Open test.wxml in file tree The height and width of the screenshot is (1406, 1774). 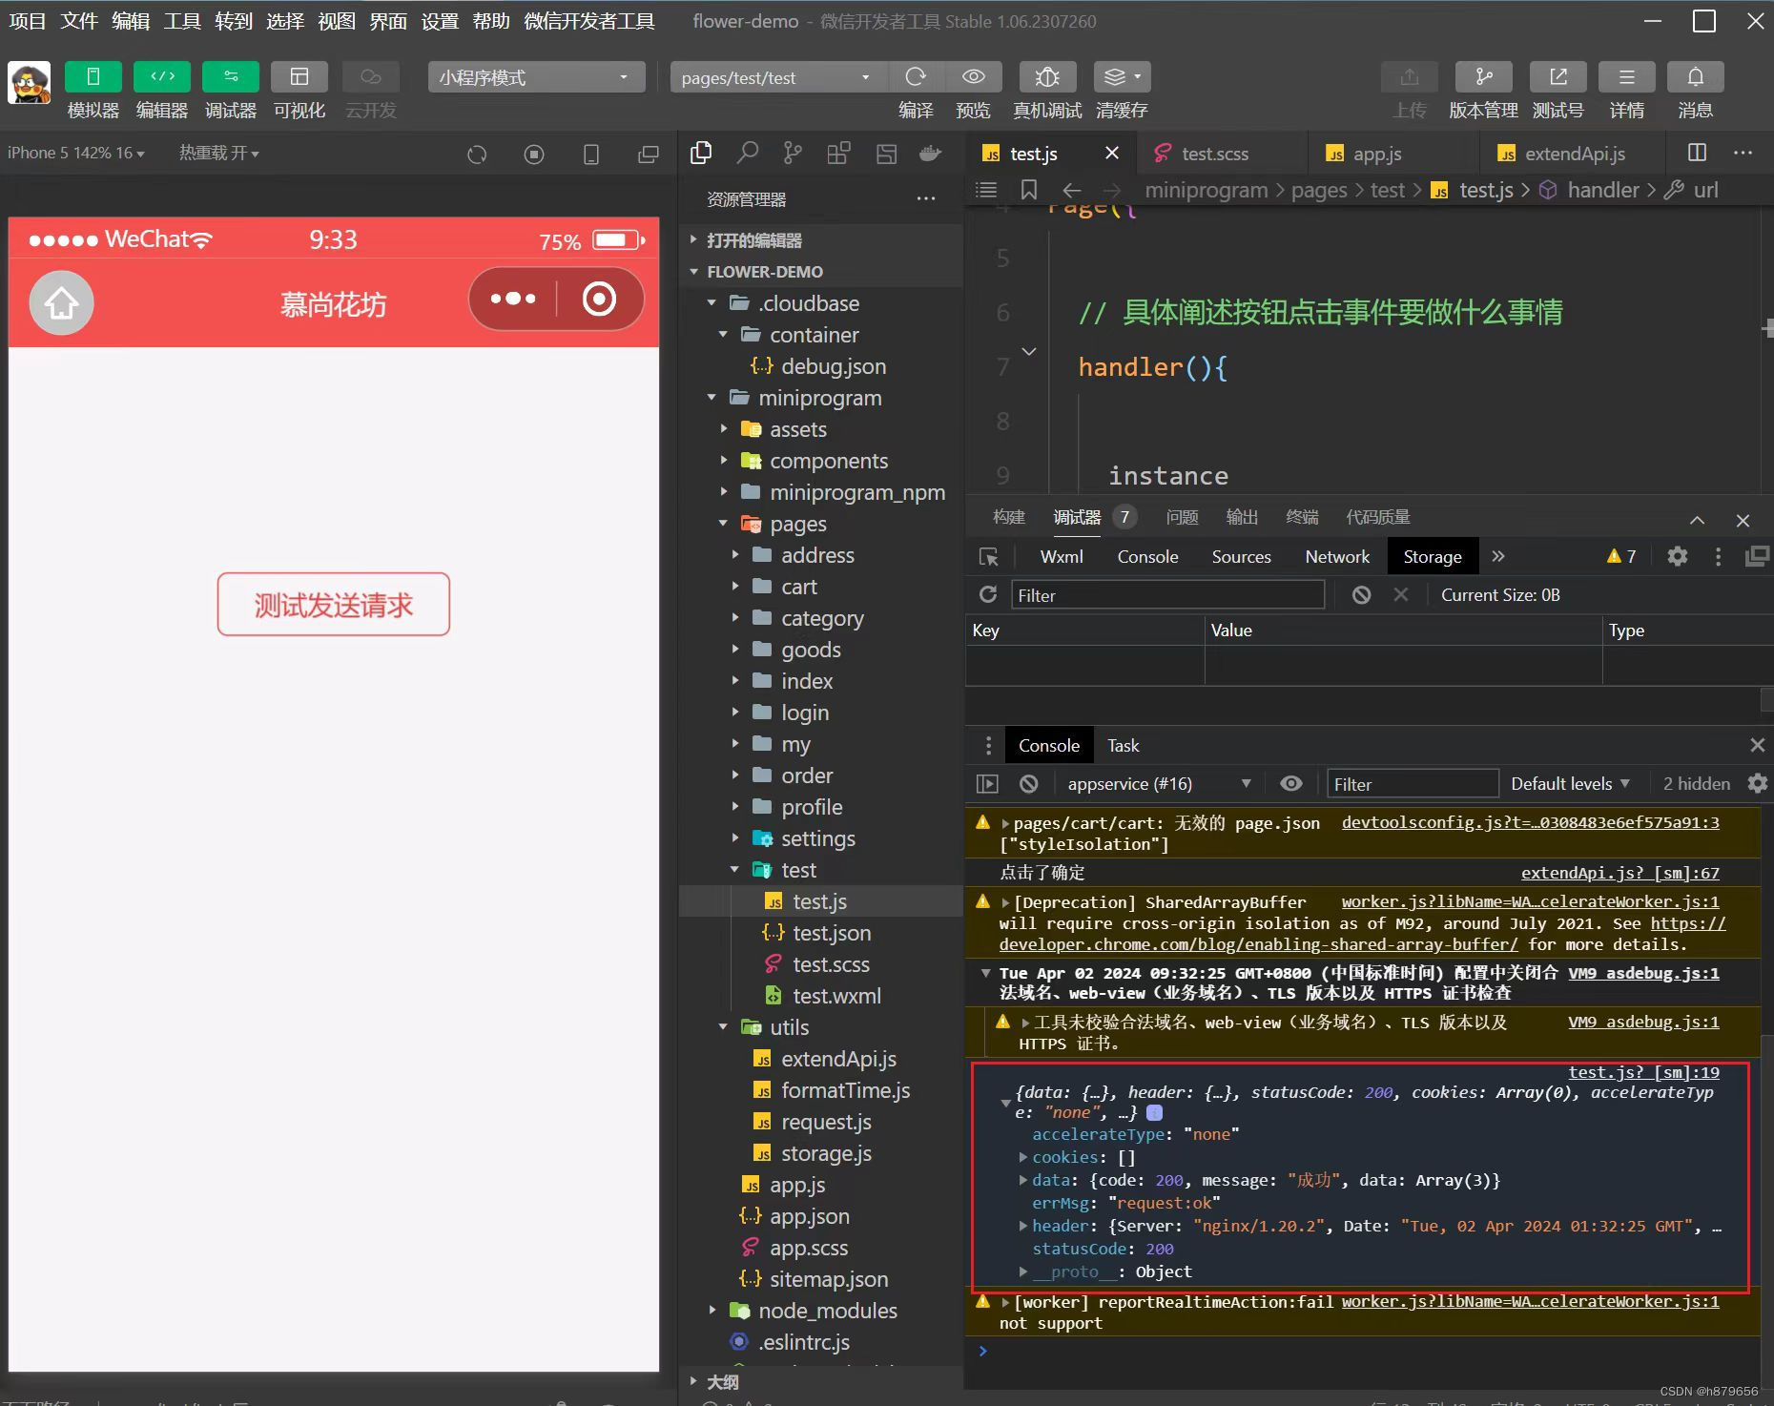836,996
